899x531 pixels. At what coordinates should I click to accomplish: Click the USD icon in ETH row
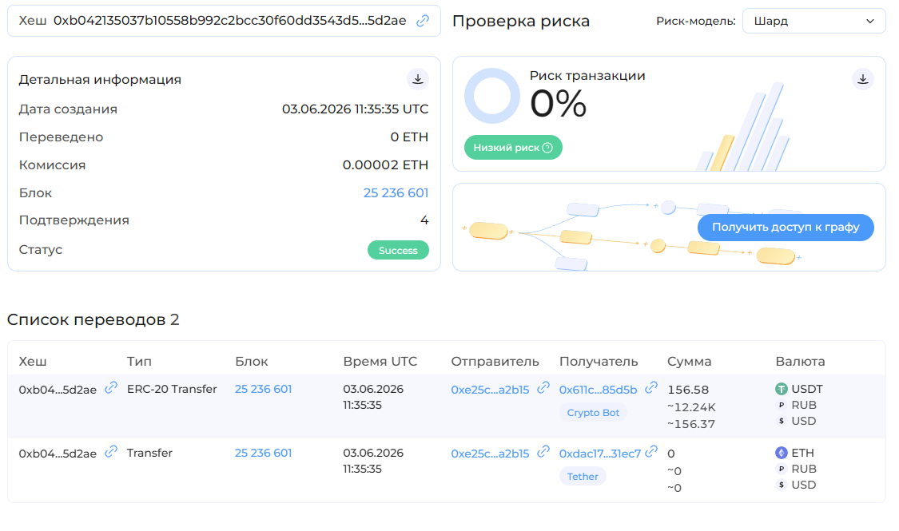point(782,485)
